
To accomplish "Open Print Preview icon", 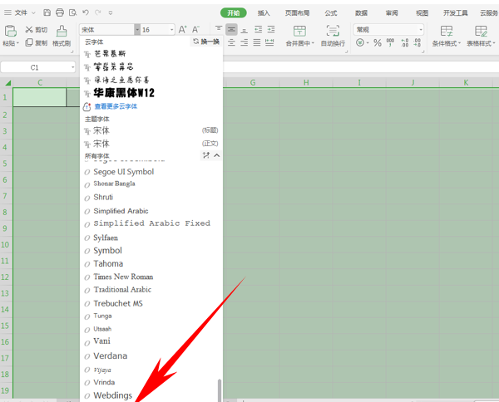I will (73, 12).
